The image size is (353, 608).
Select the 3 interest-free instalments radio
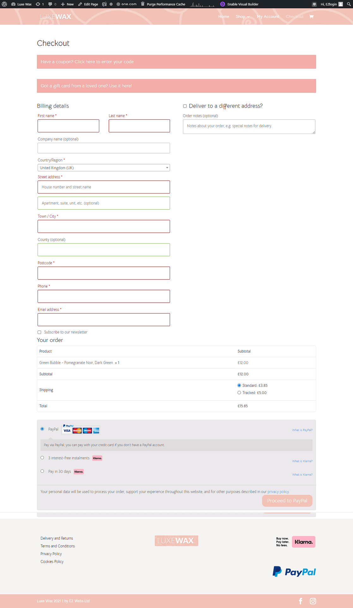coord(42,458)
